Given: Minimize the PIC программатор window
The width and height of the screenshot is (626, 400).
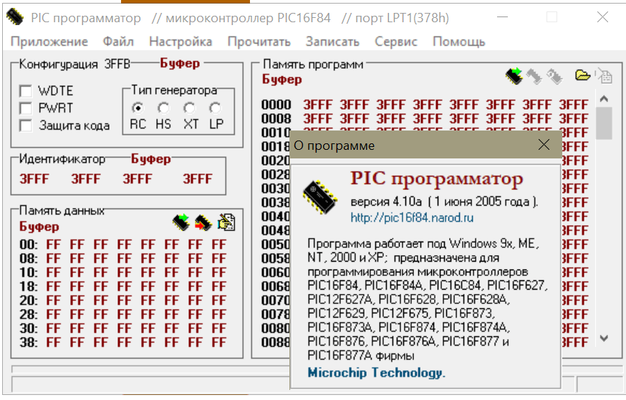Looking at the screenshot, I should tap(502, 17).
